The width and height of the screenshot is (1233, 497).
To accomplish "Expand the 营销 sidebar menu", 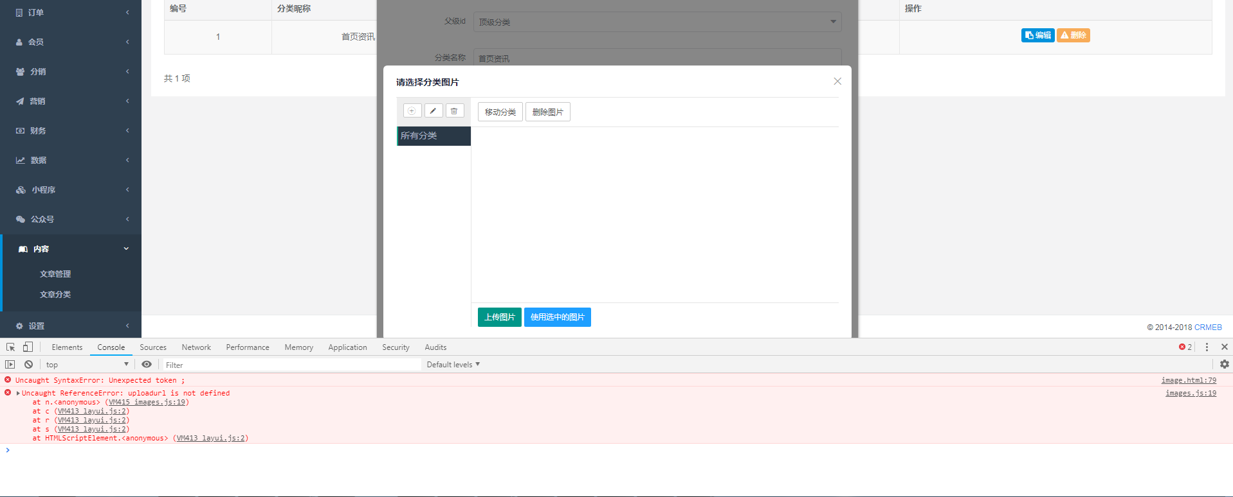I will (71, 101).
